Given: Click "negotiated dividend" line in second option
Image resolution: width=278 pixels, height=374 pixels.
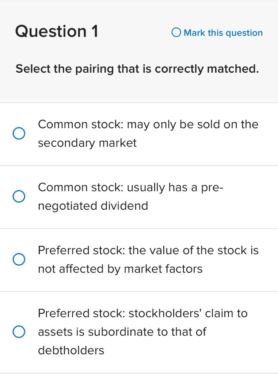Looking at the screenshot, I should 93,206.
